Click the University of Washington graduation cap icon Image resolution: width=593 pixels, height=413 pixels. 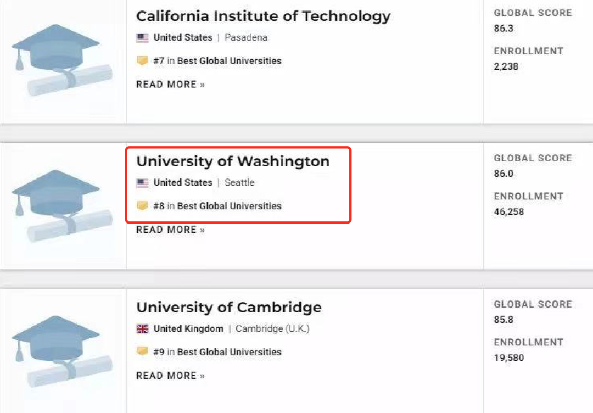61,205
